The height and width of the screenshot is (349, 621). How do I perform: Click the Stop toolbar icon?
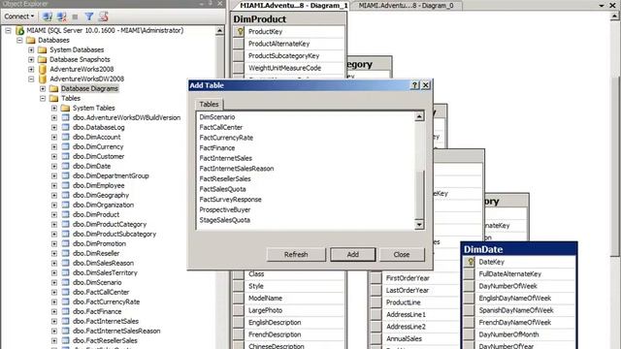75,17
